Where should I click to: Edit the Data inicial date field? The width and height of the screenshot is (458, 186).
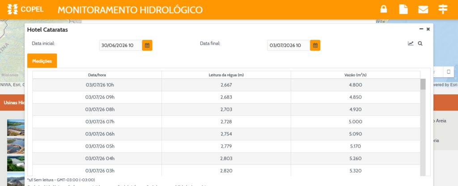[121, 45]
